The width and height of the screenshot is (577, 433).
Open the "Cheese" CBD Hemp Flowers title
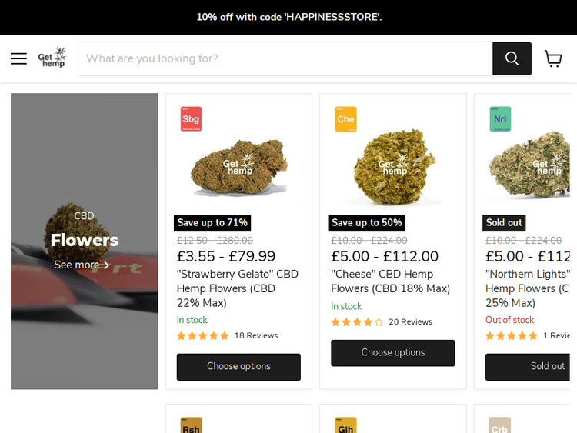[390, 281]
